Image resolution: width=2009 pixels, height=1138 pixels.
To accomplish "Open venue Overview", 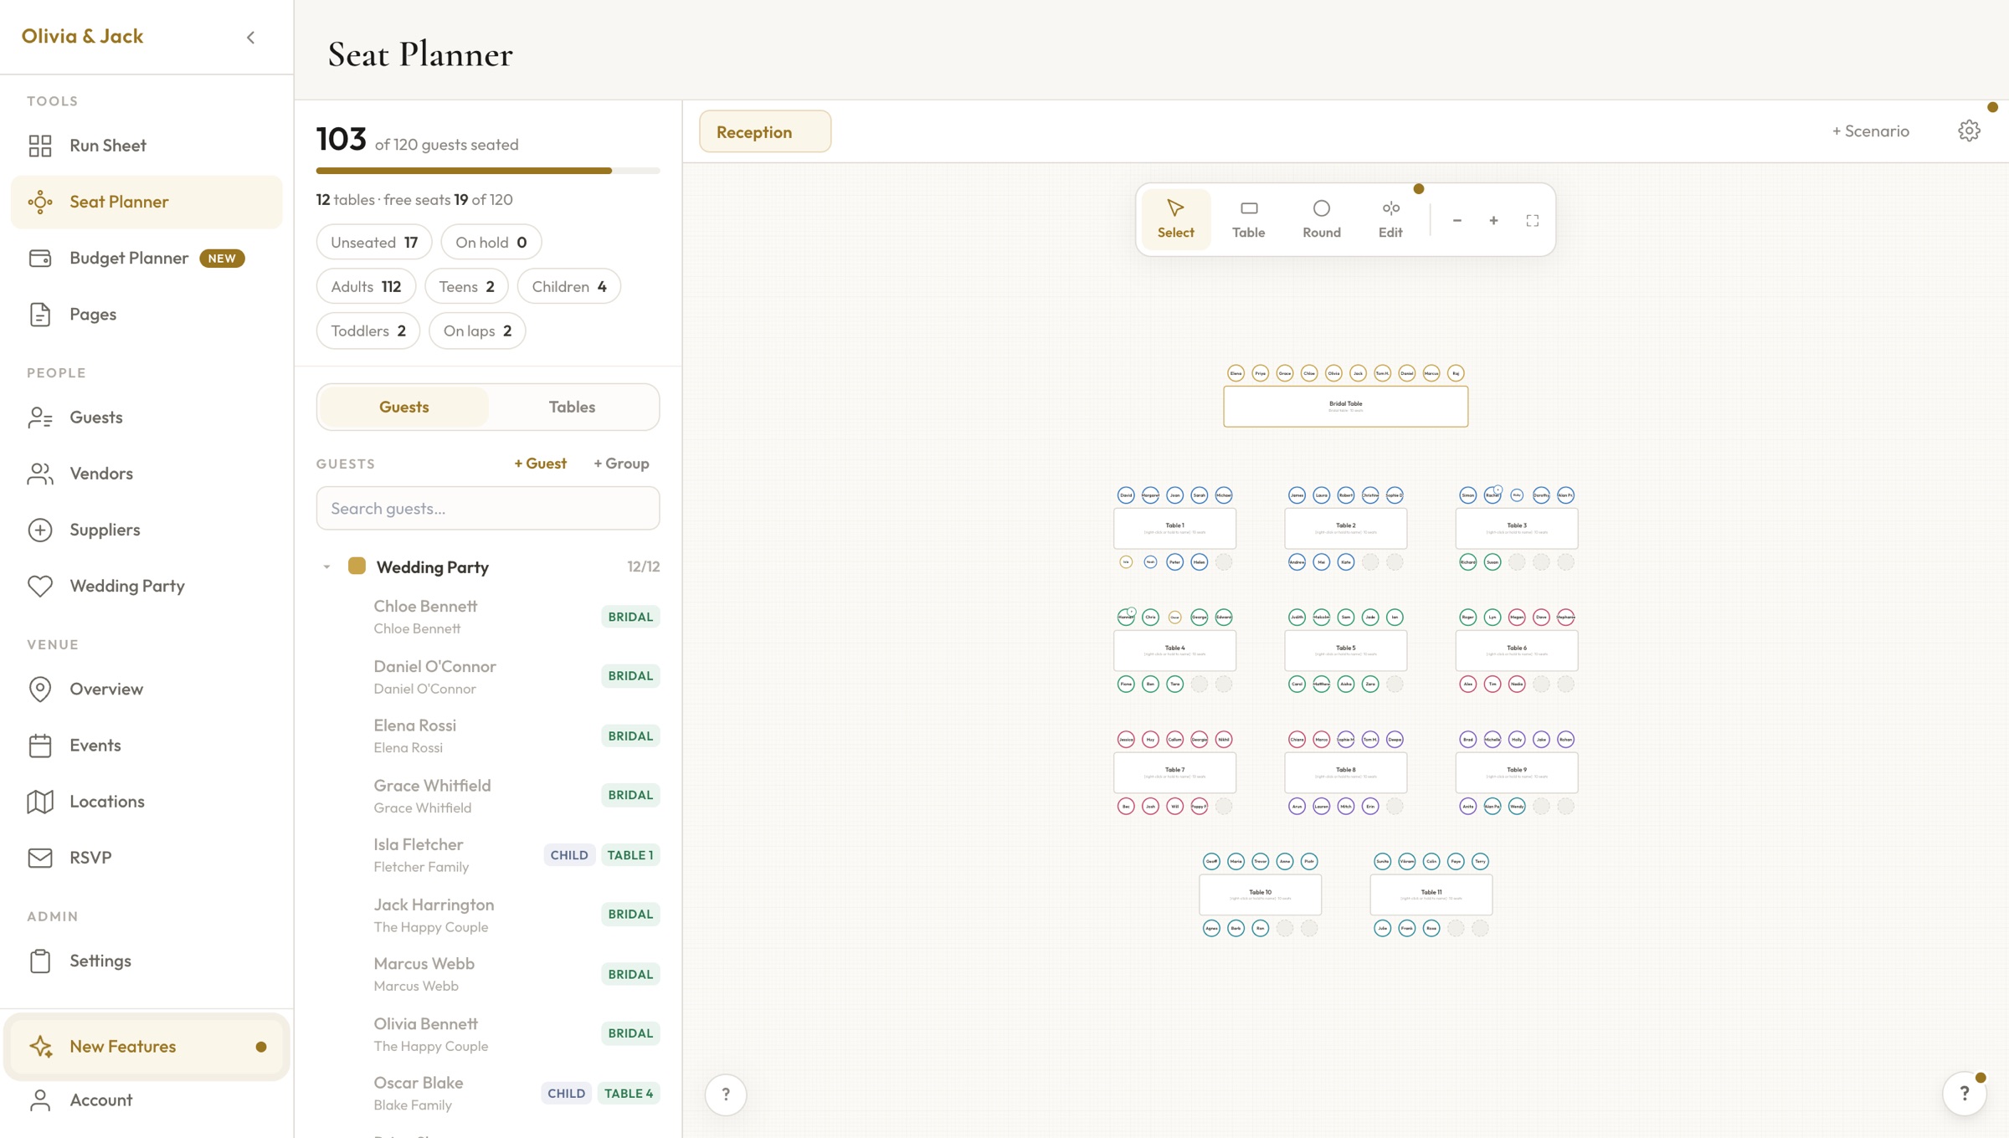I will 146,689.
